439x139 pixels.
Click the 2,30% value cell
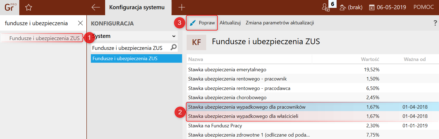[373, 125]
